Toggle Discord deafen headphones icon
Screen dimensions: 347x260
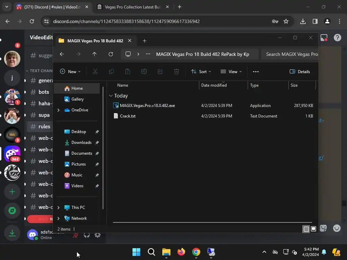click(87, 235)
